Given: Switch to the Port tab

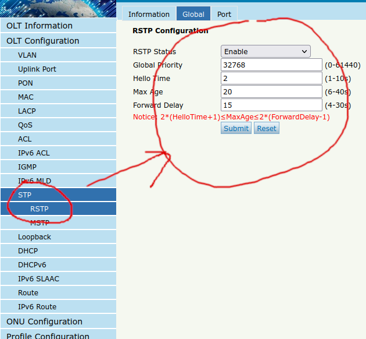Looking at the screenshot, I should coord(224,15).
